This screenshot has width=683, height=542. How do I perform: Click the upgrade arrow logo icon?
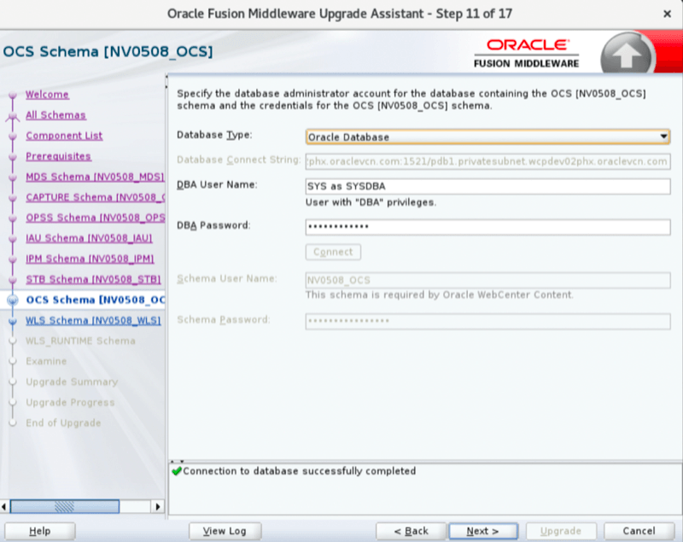[x=627, y=55]
